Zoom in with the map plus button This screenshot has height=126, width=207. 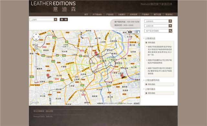click(x=36, y=52)
